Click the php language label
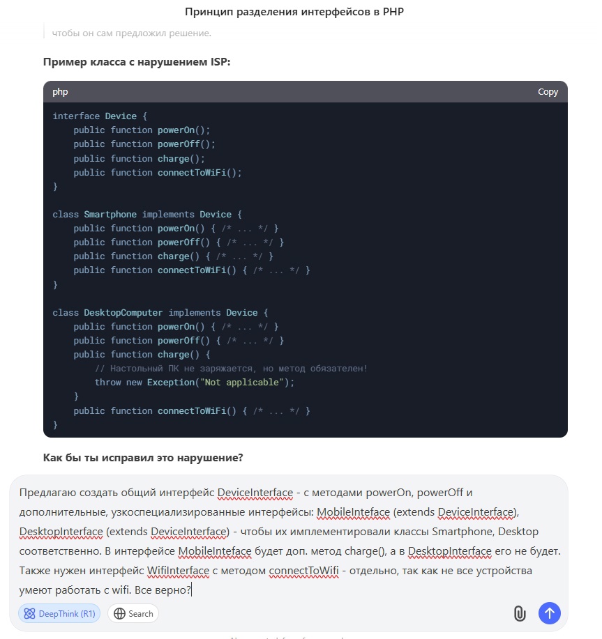Screen dimensions: 602x639 pos(60,92)
